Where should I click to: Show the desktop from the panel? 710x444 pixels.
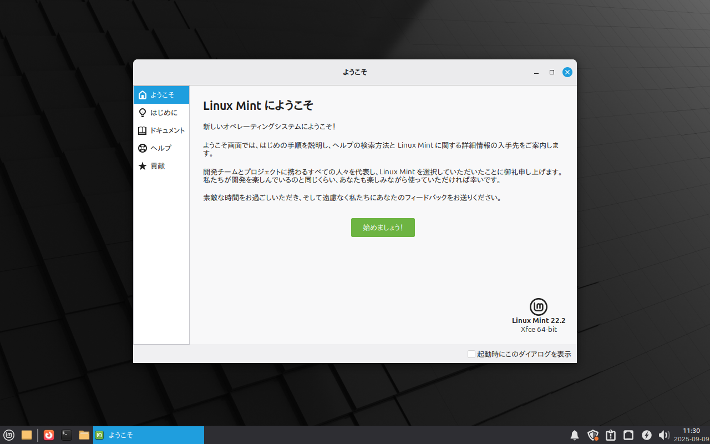click(x=27, y=435)
